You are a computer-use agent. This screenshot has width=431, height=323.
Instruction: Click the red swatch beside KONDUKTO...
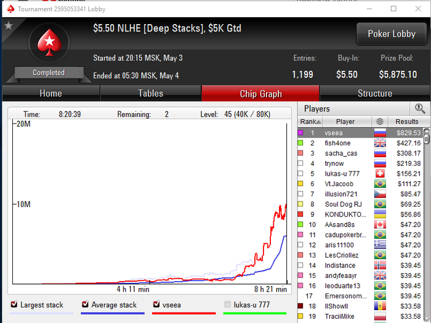[300, 214]
